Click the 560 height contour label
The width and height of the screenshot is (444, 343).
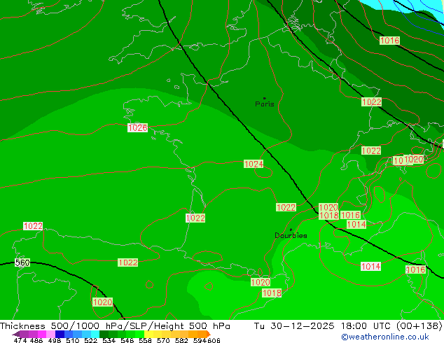[22, 262]
